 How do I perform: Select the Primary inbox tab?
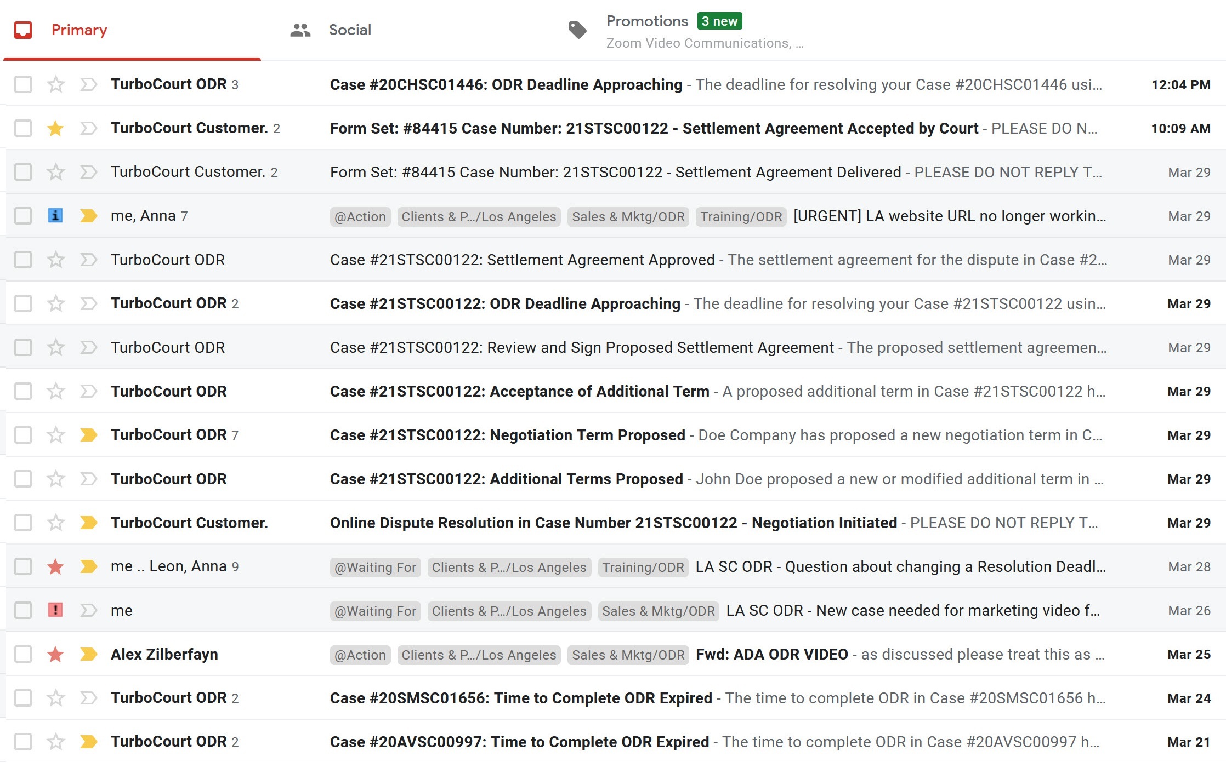tap(80, 30)
